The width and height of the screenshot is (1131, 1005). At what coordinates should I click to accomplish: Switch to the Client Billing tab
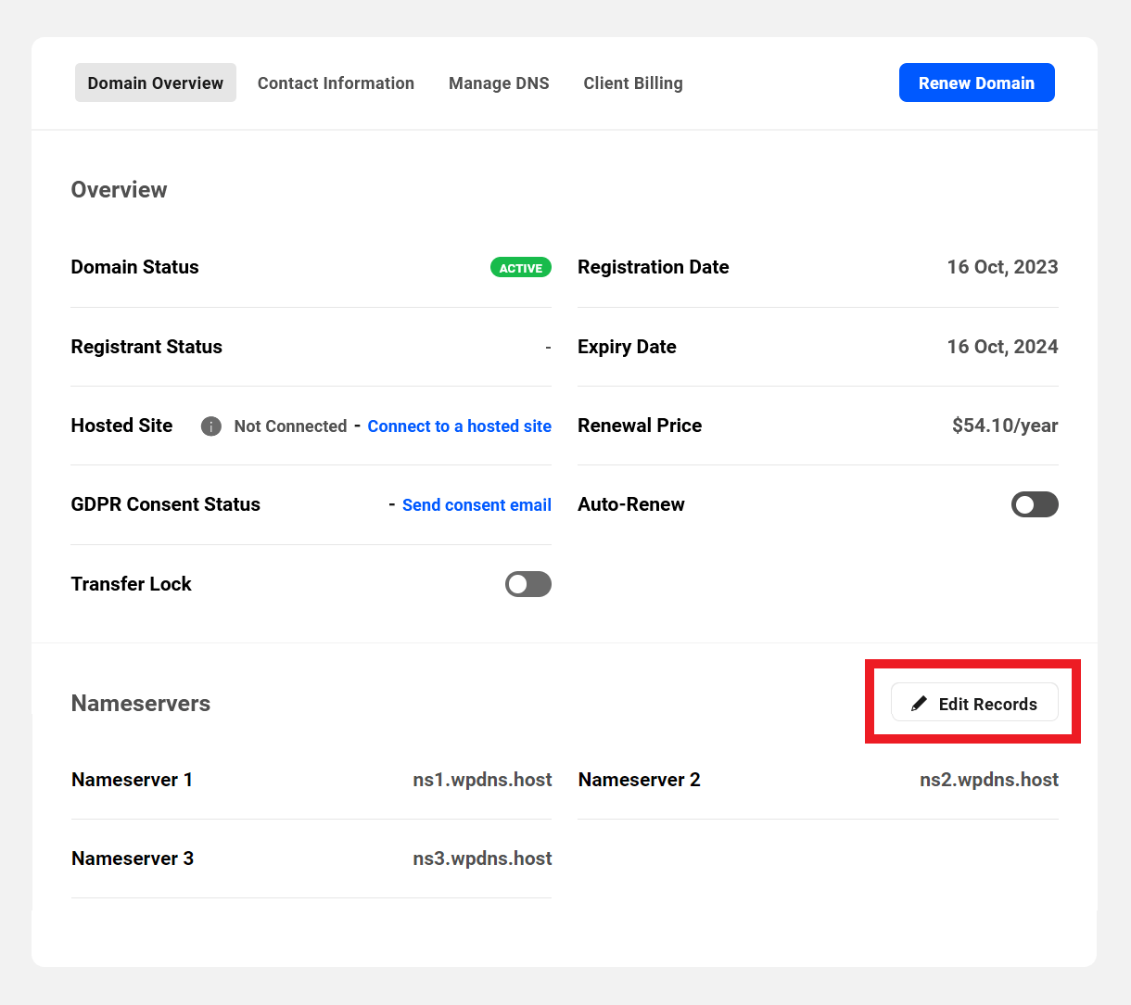(633, 83)
